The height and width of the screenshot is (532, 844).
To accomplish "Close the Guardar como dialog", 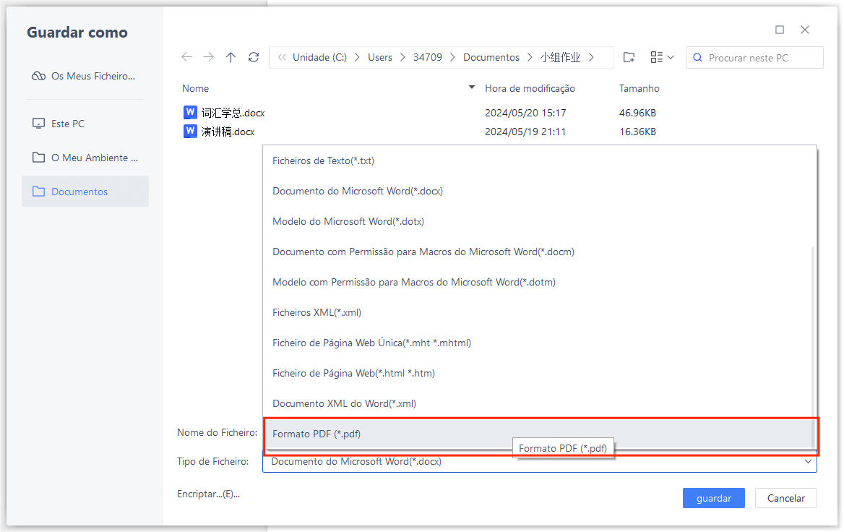I will (x=805, y=30).
